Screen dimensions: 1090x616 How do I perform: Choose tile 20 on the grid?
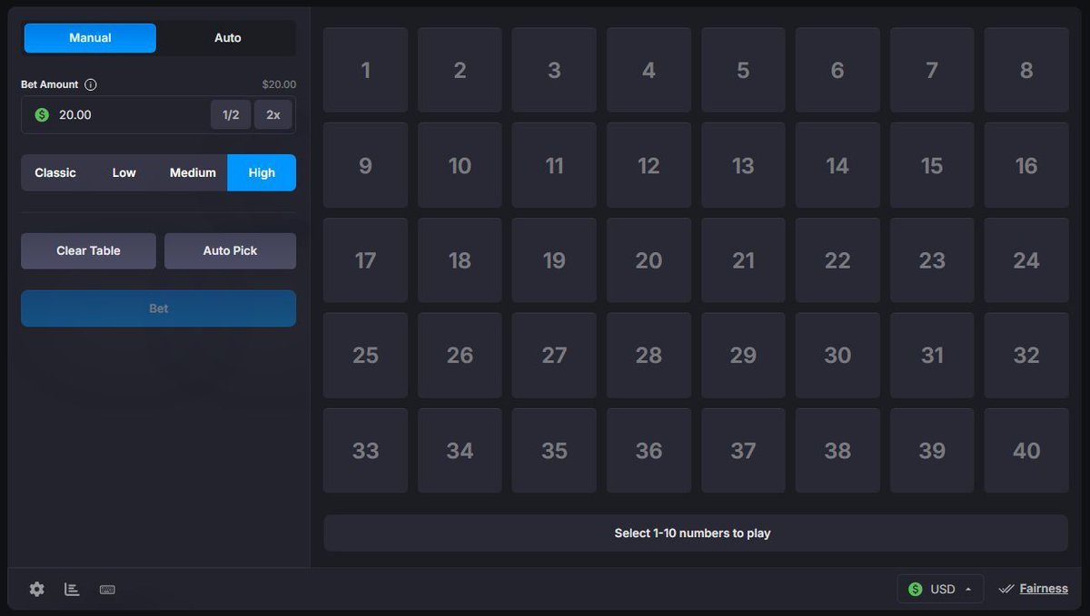[649, 260]
